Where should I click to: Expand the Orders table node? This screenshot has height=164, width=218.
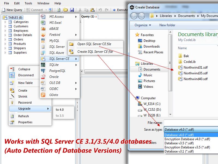tap(5, 39)
